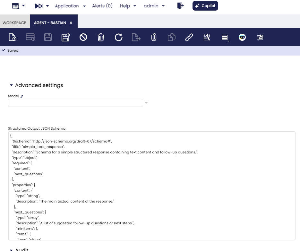The height and width of the screenshot is (251, 300).
Task: Click the Save and Close toolbar icon
Action: tap(65, 37)
